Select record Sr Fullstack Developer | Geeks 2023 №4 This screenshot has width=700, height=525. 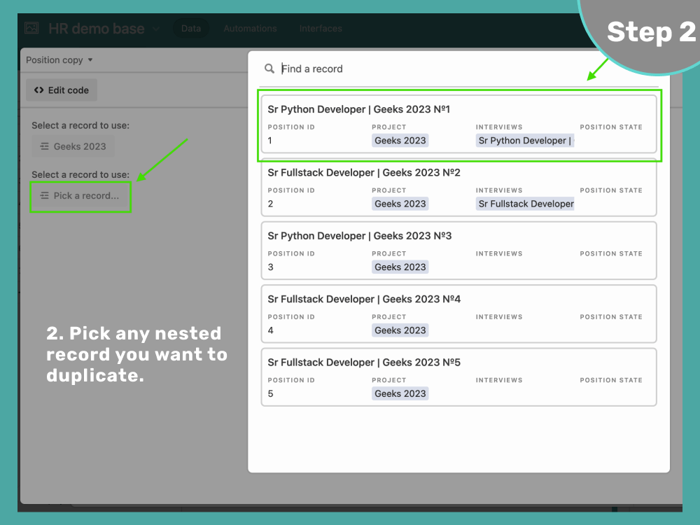pos(459,314)
